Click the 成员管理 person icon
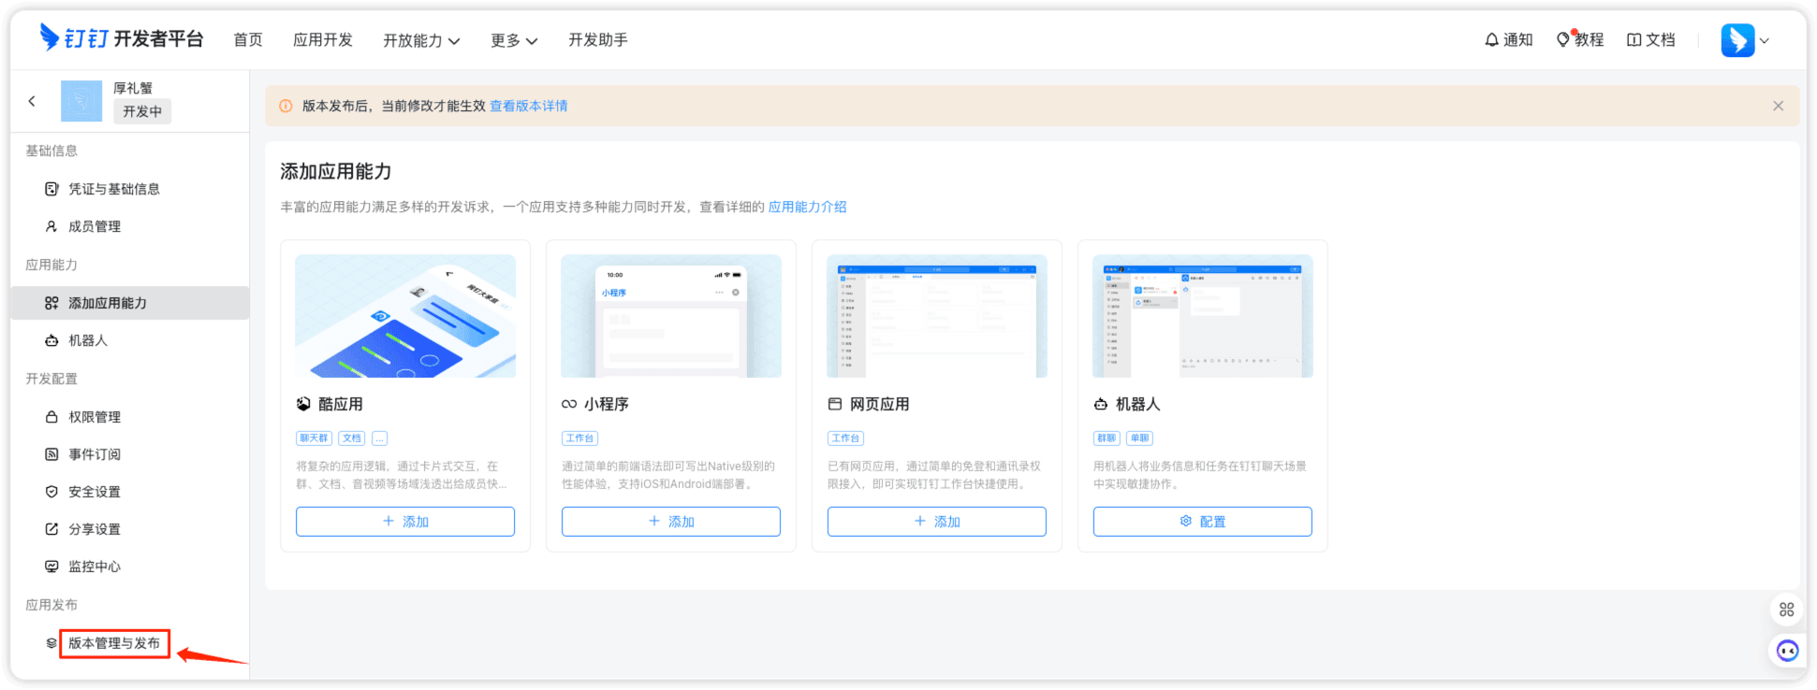The height and width of the screenshot is (690, 1817). (x=51, y=226)
